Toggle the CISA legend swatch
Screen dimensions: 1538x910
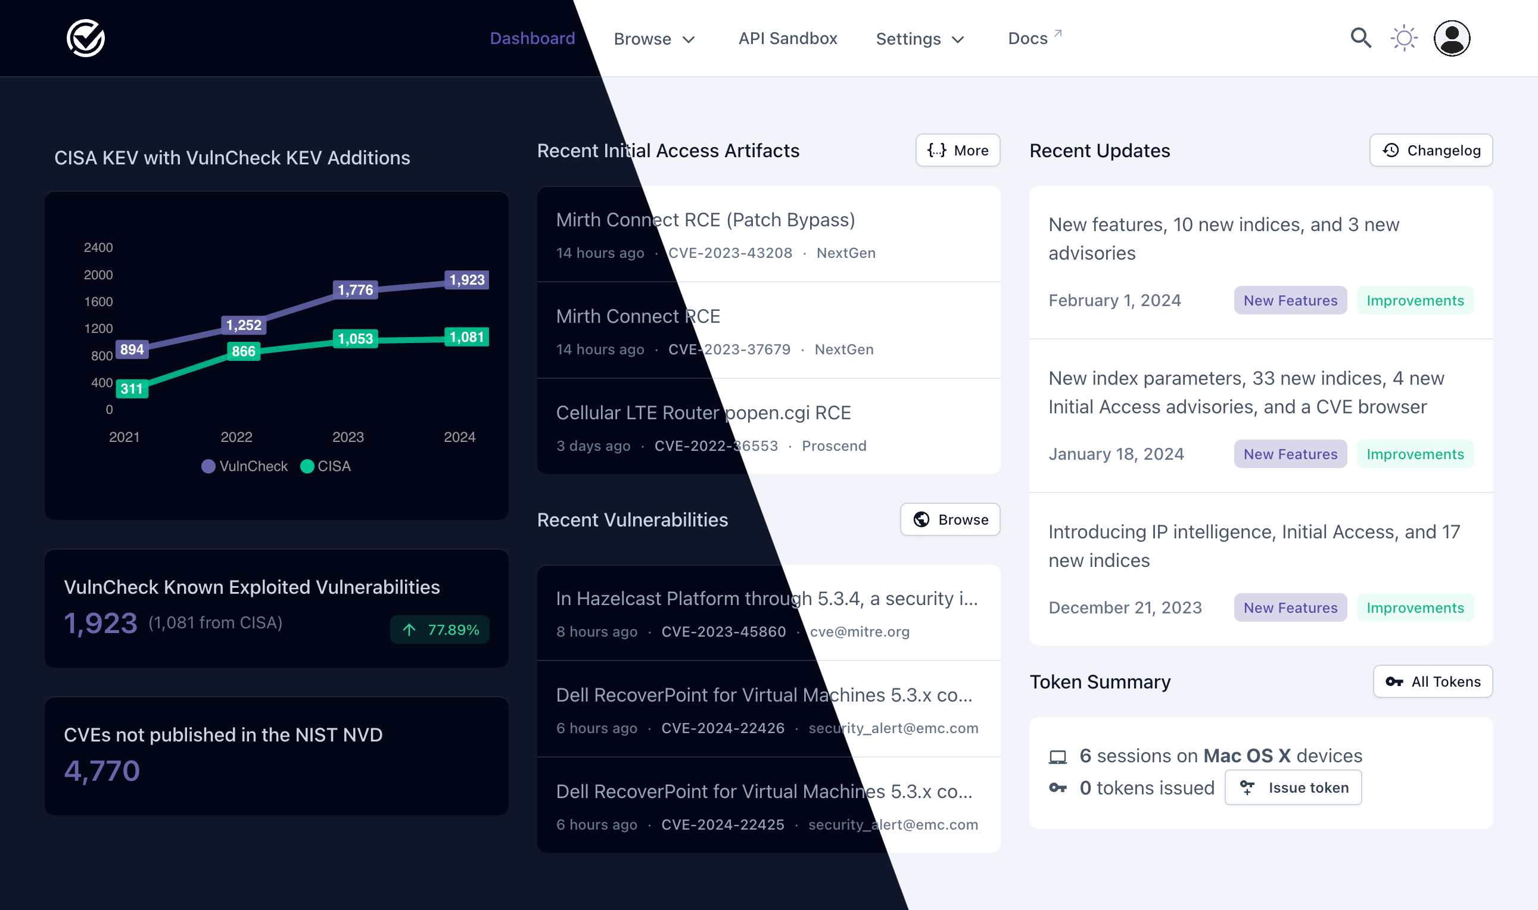click(x=307, y=466)
